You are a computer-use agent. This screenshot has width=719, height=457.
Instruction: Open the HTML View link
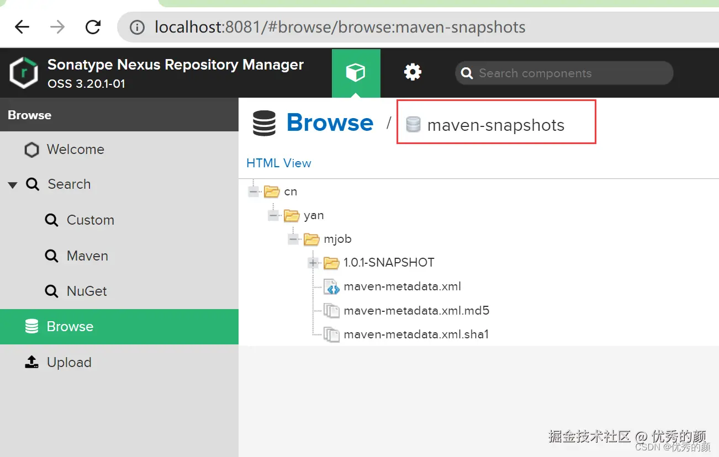pos(279,163)
